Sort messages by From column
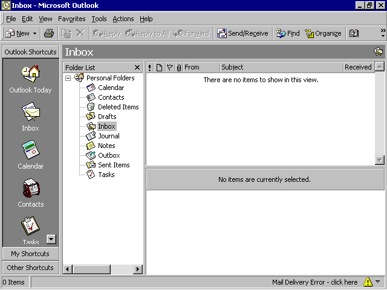 click(201, 67)
